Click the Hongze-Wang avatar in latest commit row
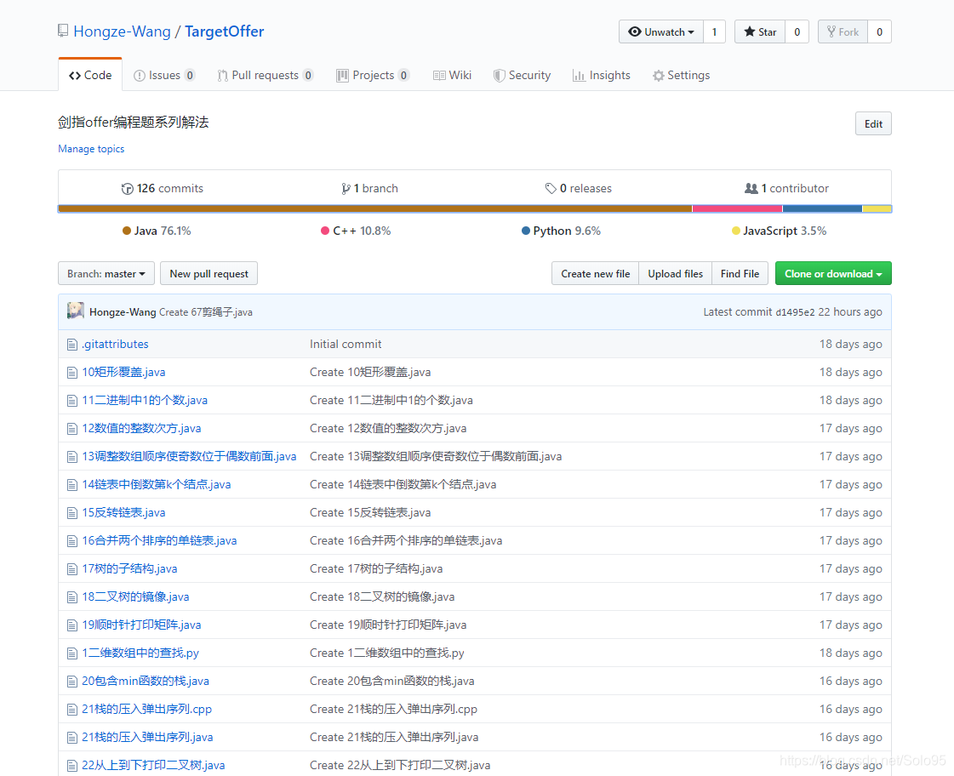The height and width of the screenshot is (776, 954). pyautogui.click(x=76, y=311)
